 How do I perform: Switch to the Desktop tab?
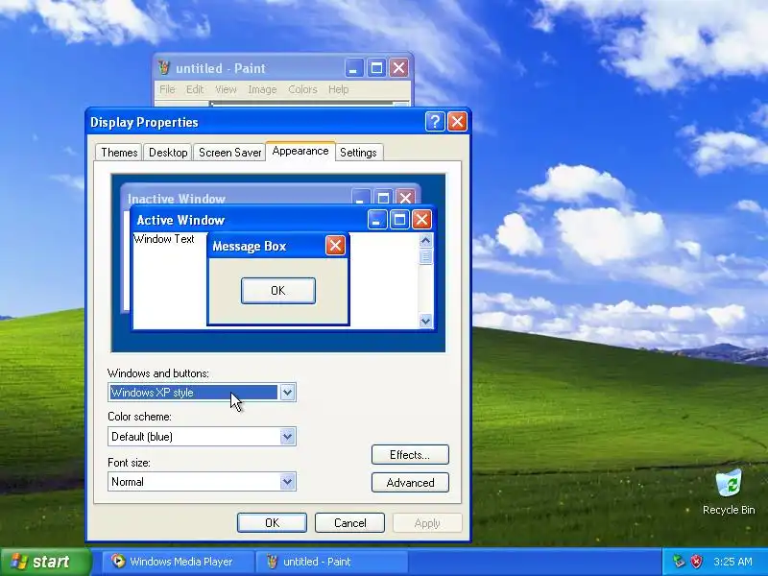tap(168, 153)
